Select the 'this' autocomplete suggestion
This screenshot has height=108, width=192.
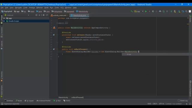click(x=157, y=54)
